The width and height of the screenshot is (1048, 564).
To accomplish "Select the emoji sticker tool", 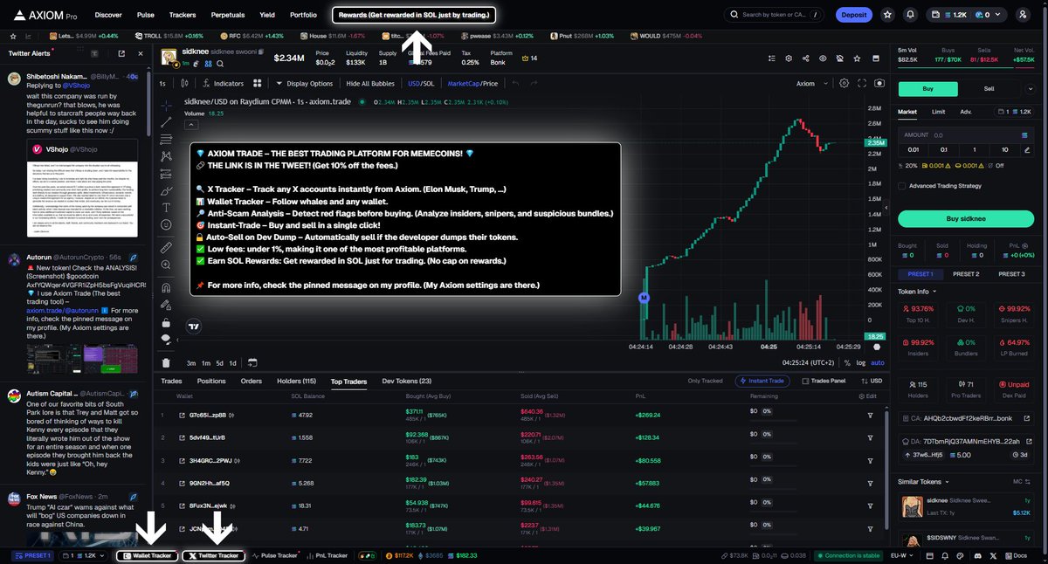I will click(x=166, y=225).
